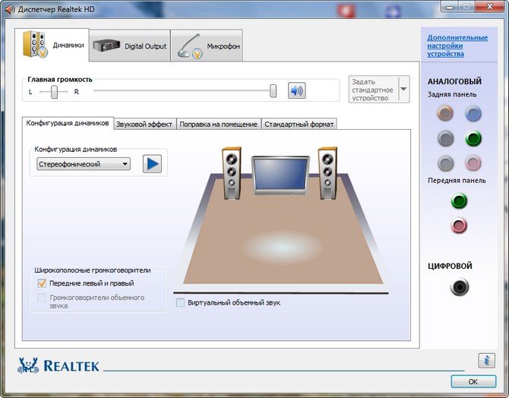Click the pink front panel jack
The height and width of the screenshot is (398, 509).
[459, 226]
